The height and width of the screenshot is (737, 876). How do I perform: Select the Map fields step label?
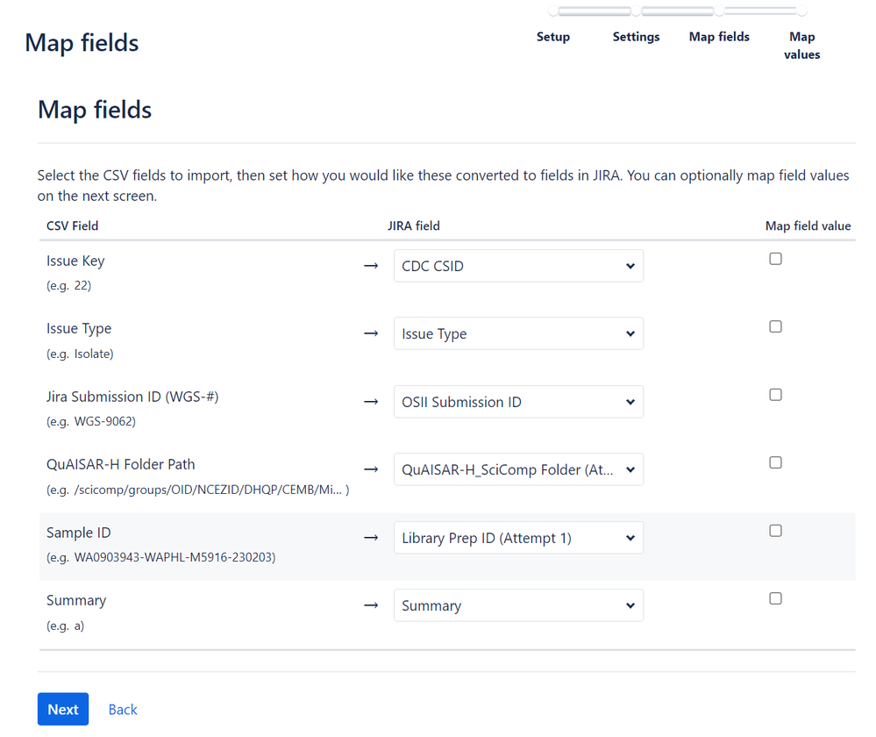[718, 36]
